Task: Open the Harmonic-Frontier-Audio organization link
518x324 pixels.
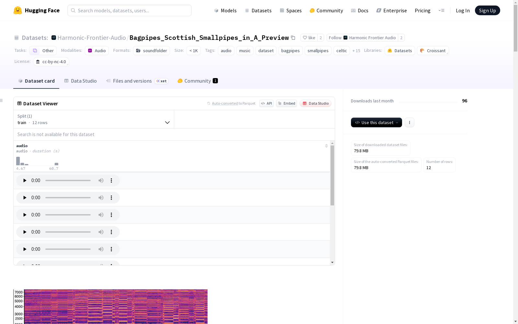Action: [92, 38]
